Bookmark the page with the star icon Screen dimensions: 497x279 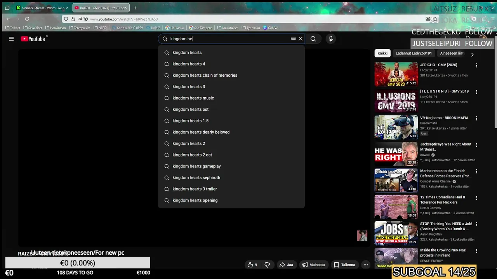435,19
